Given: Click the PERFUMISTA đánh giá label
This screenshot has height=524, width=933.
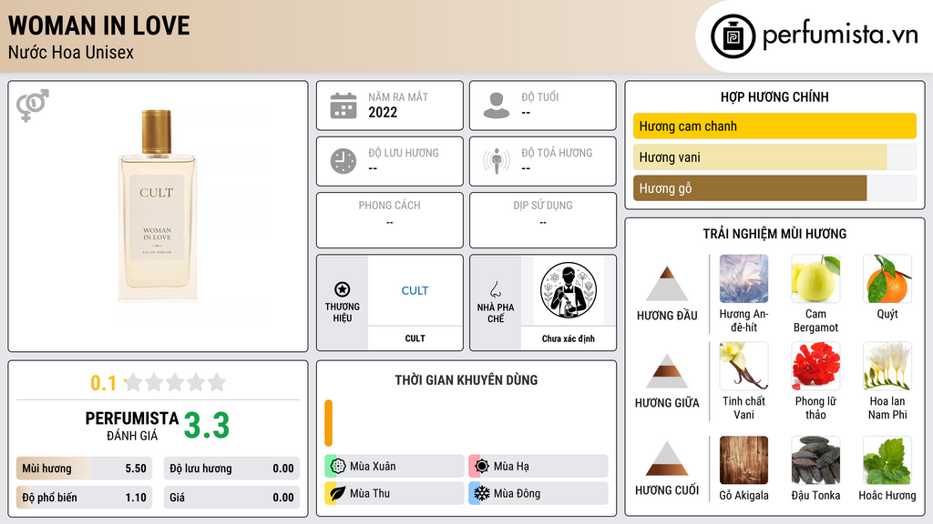Looking at the screenshot, I should click(132, 426).
